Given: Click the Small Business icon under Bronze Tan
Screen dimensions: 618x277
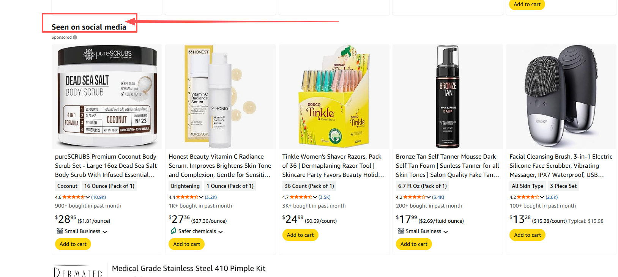Looking at the screenshot, I should point(401,231).
